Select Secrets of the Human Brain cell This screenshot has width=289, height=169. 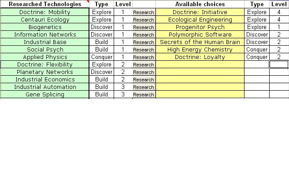200,42
